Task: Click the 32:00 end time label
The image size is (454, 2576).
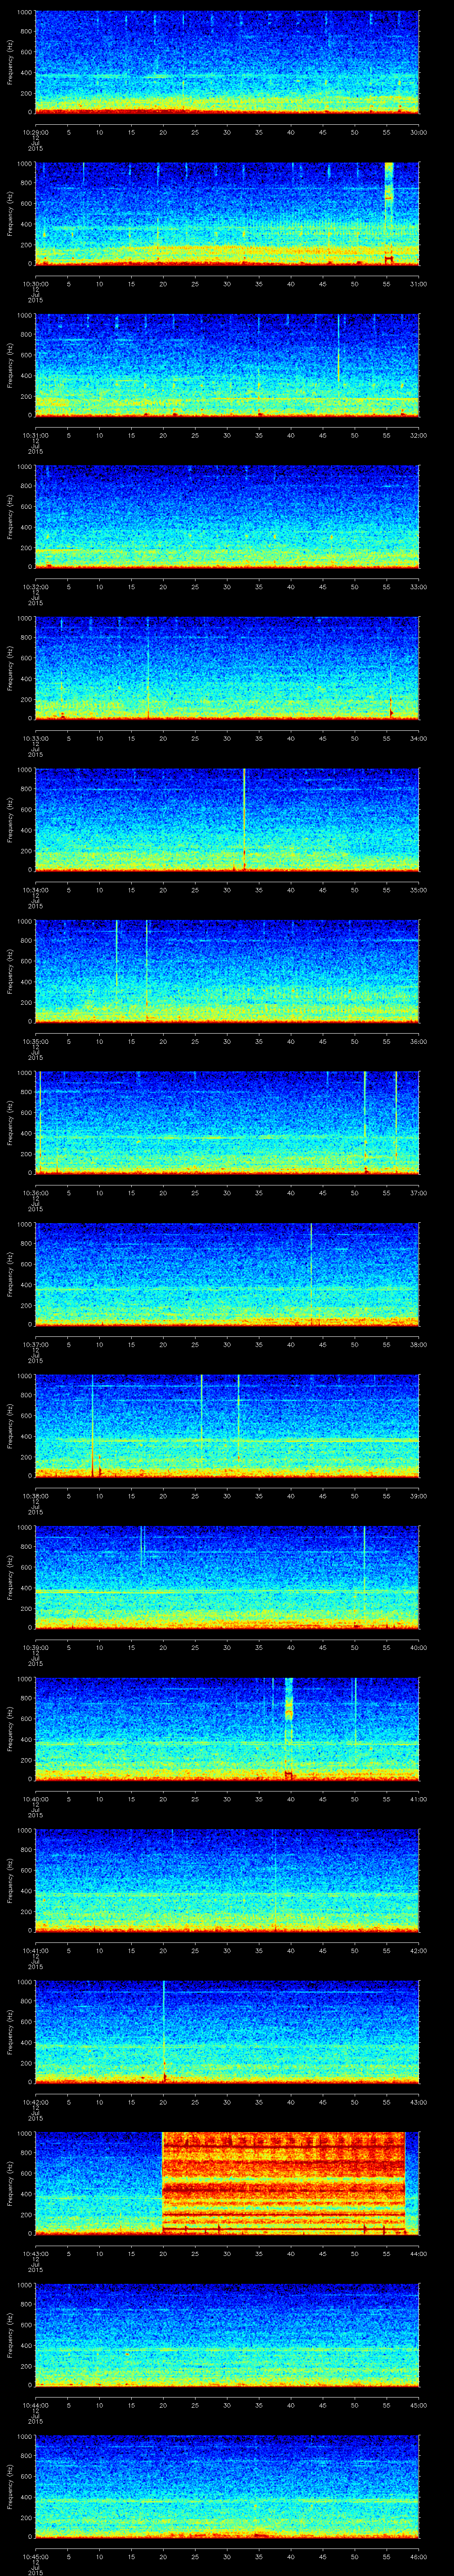Action: click(418, 435)
